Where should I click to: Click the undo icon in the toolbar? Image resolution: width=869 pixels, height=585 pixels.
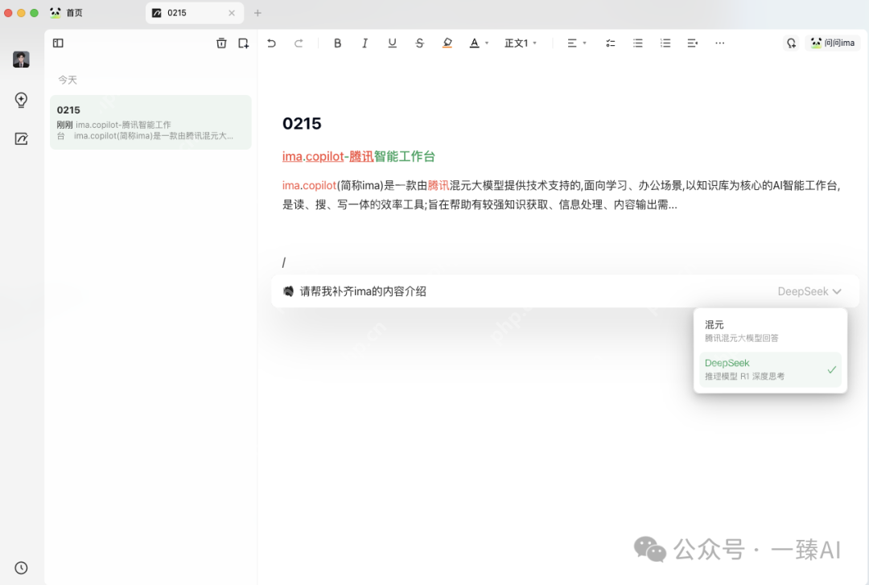click(x=273, y=43)
